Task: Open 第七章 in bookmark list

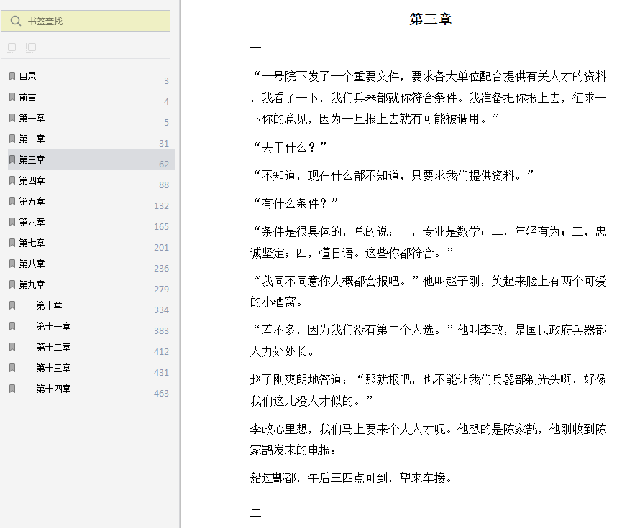Action: tap(32, 243)
